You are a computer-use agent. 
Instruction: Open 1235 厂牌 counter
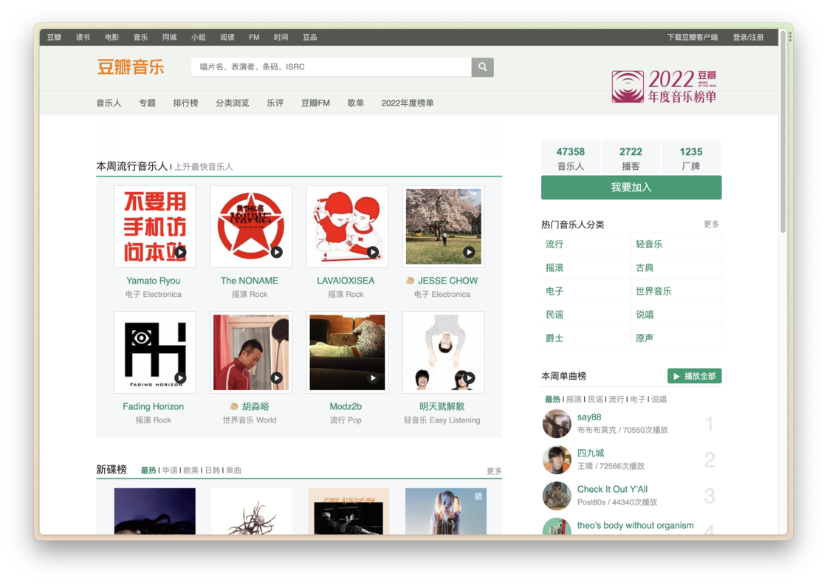click(x=691, y=158)
